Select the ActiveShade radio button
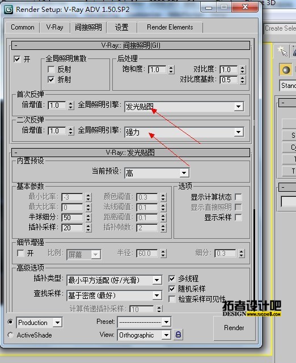This screenshot has width=296, height=363. pos(10,335)
